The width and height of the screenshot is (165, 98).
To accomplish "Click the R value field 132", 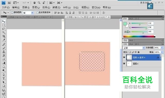I will coord(151,23).
